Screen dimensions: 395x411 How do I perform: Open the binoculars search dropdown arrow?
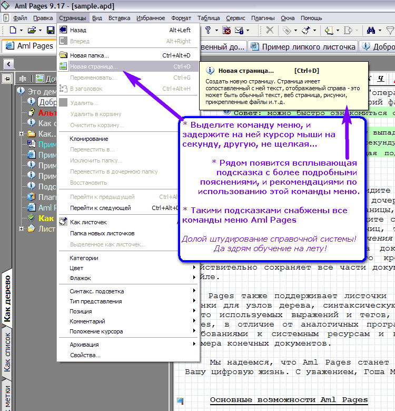[x=380, y=31]
